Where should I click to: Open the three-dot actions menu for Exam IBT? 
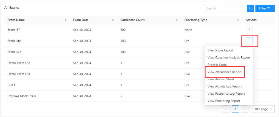coord(249,30)
